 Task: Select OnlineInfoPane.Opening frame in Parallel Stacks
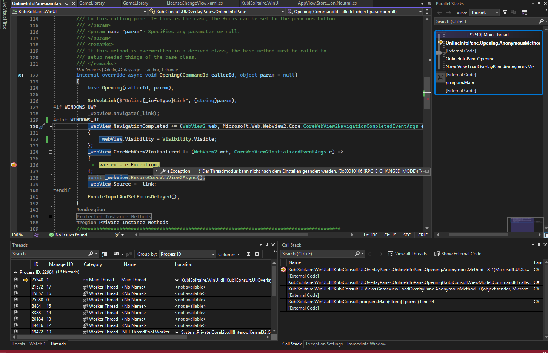pyautogui.click(x=470, y=59)
